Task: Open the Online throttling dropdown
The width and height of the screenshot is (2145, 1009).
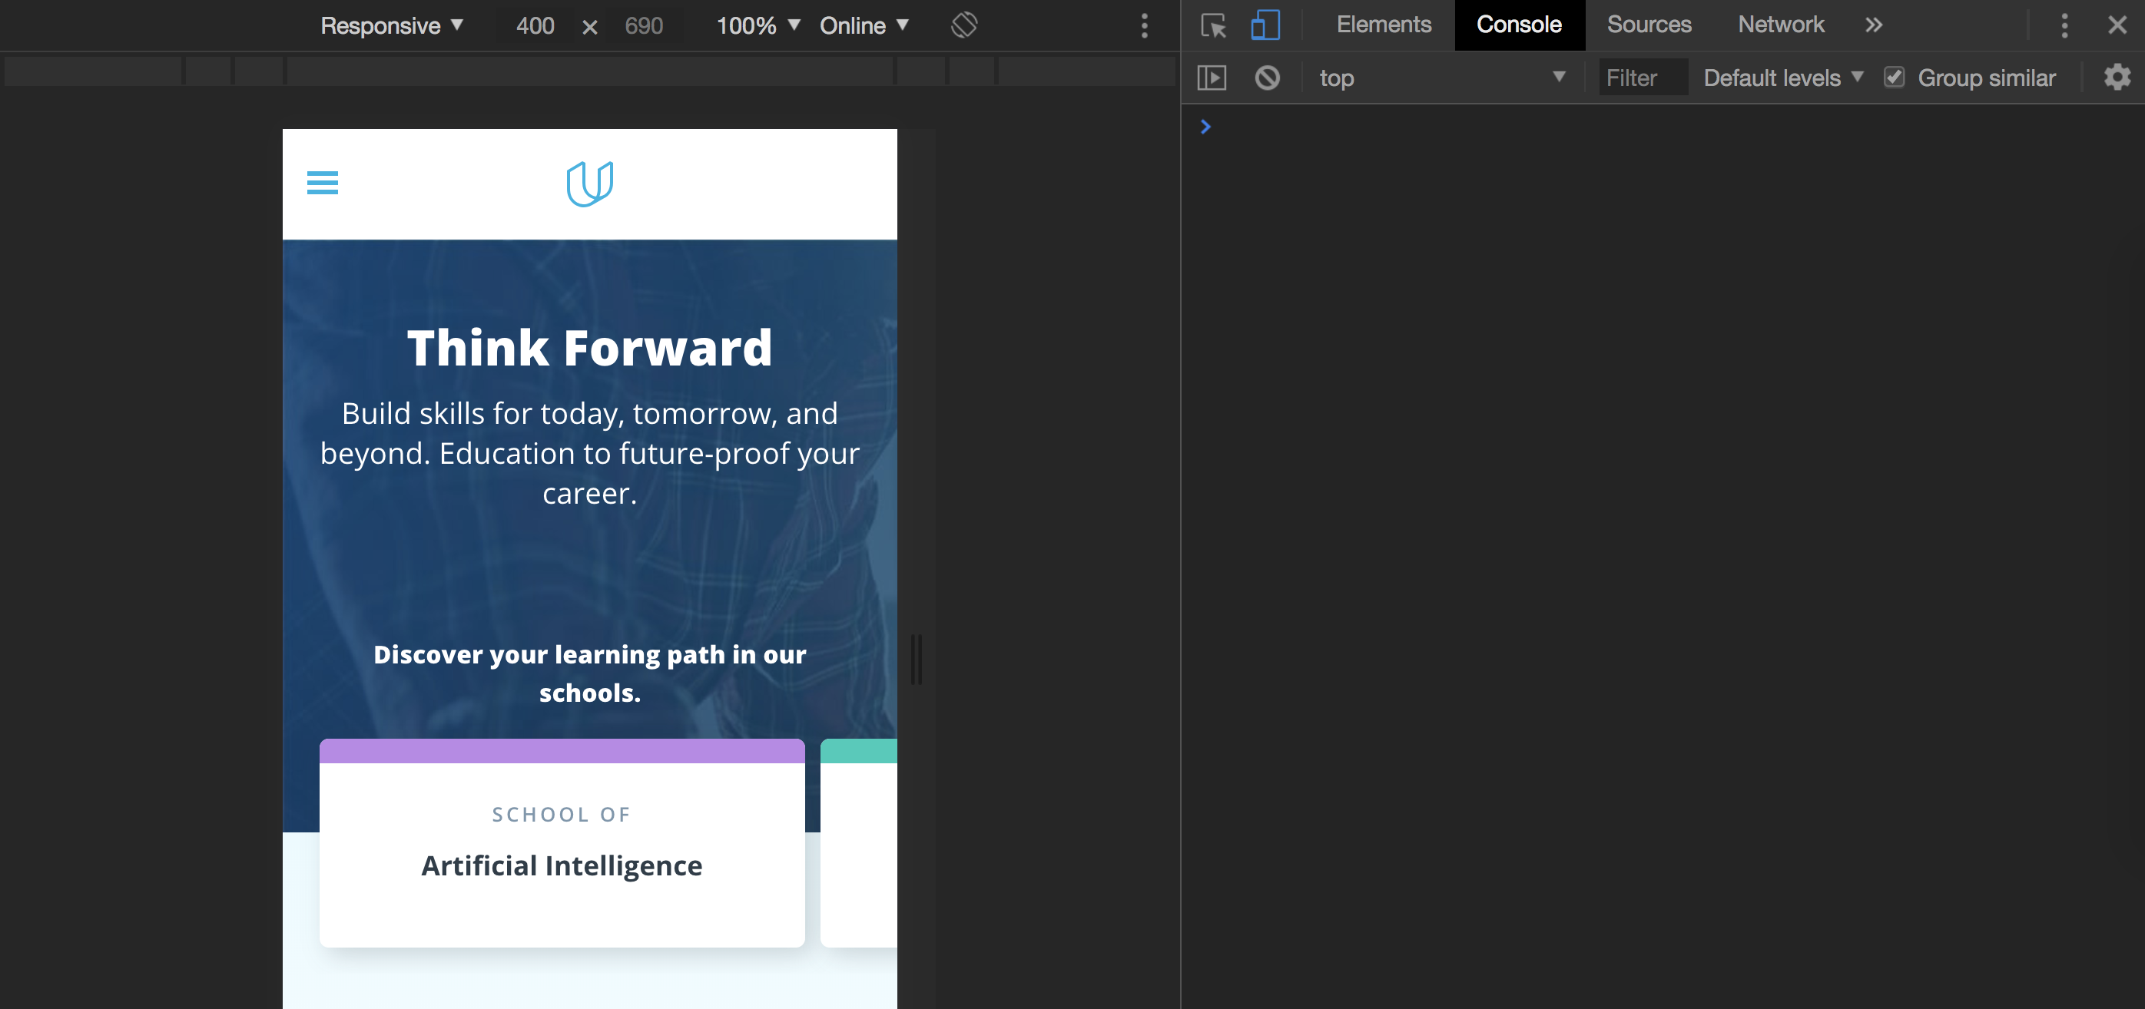Action: [x=864, y=26]
